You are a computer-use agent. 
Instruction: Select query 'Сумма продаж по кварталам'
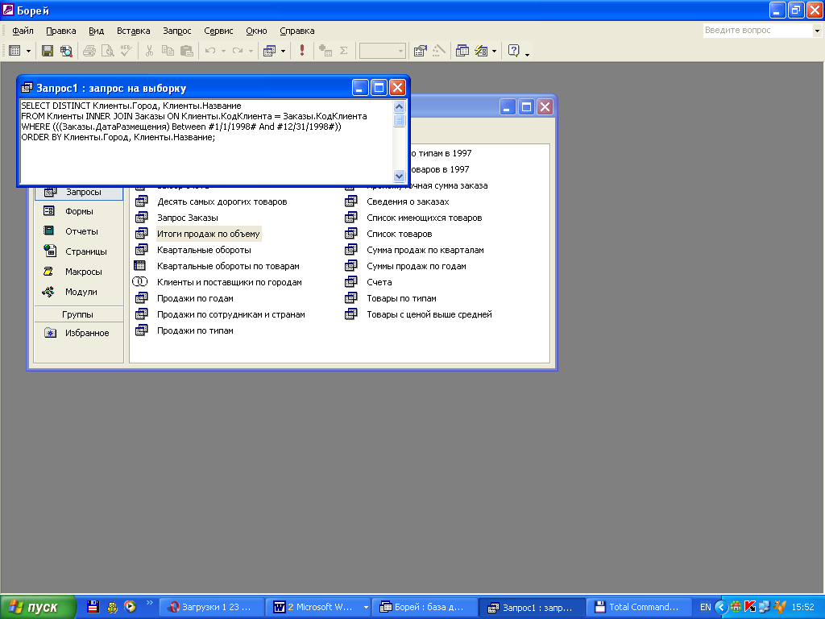[425, 250]
